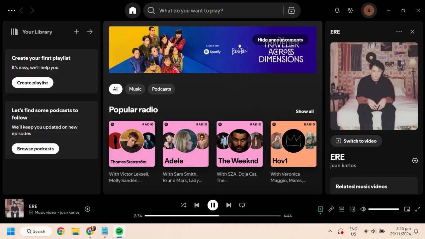The width and height of the screenshot is (425, 239).
Task: Click the Windows taskbar Search box
Action: (36, 231)
